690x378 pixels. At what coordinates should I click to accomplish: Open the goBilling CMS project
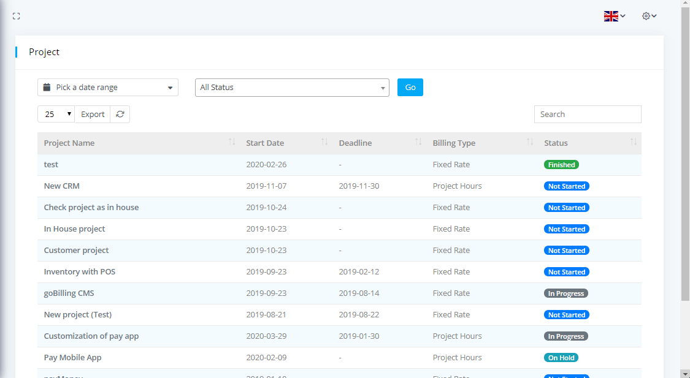69,293
